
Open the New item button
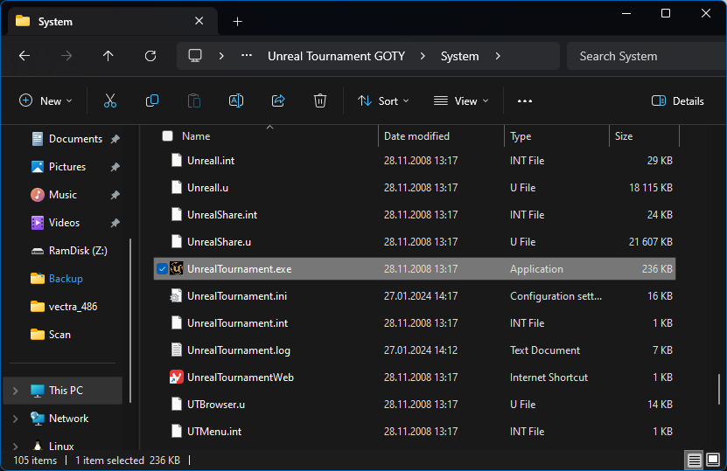(x=45, y=101)
